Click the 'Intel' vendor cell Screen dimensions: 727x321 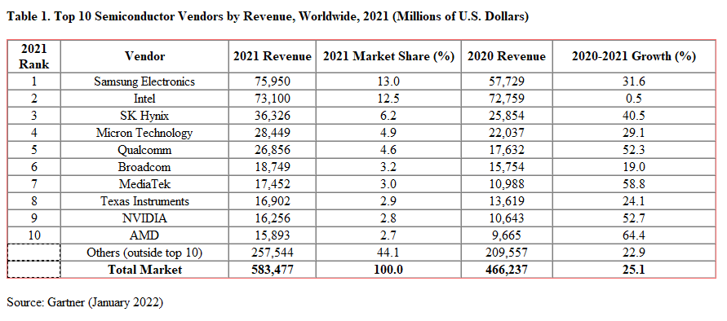tap(144, 99)
